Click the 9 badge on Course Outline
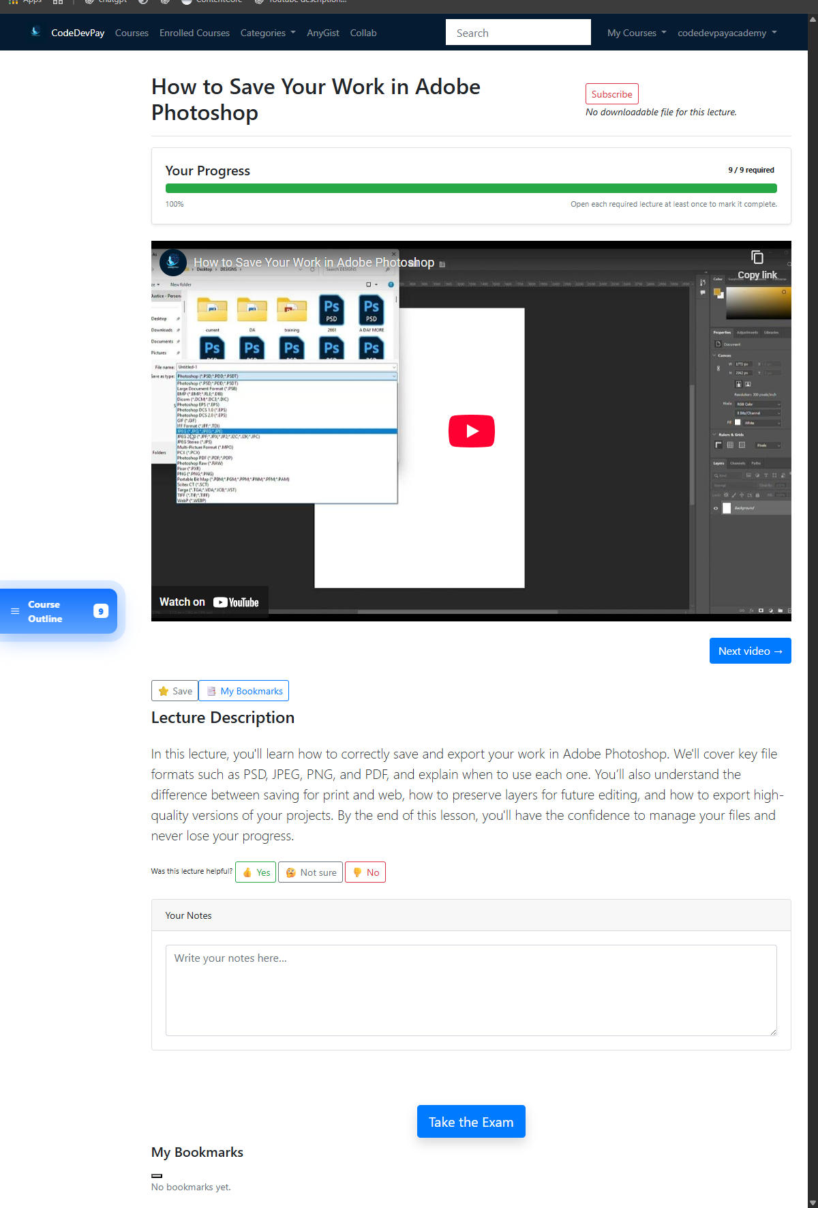 pyautogui.click(x=101, y=611)
